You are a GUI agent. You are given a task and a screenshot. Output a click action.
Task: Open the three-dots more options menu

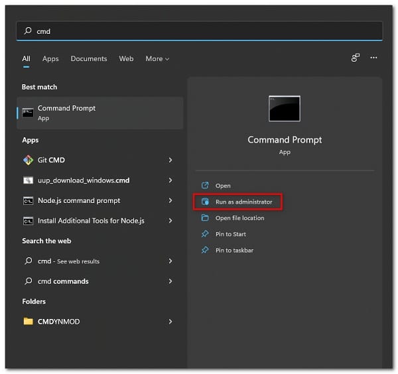(x=373, y=58)
